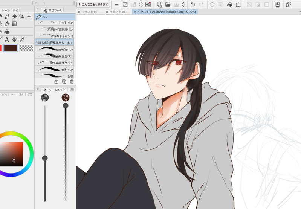The height and width of the screenshot is (209, 301).
Task: Choose the 主線も水彩も厚塗りも一本で brush
Action: pos(54,43)
